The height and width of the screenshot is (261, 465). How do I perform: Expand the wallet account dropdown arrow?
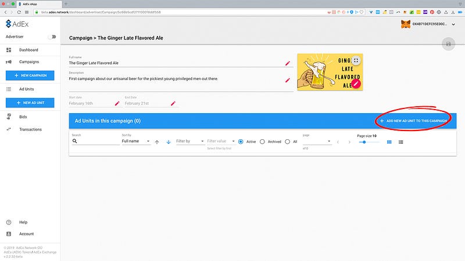tap(453, 24)
